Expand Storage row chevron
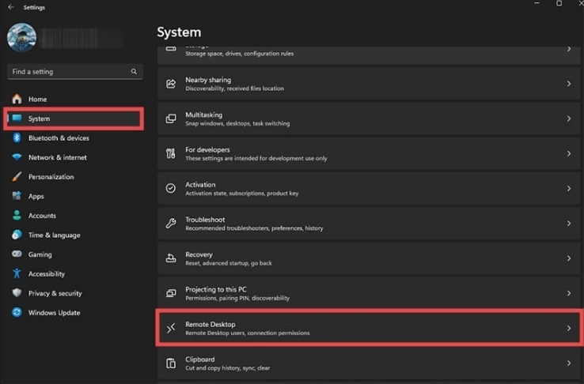Viewport: 584px width, 384px height. click(569, 49)
